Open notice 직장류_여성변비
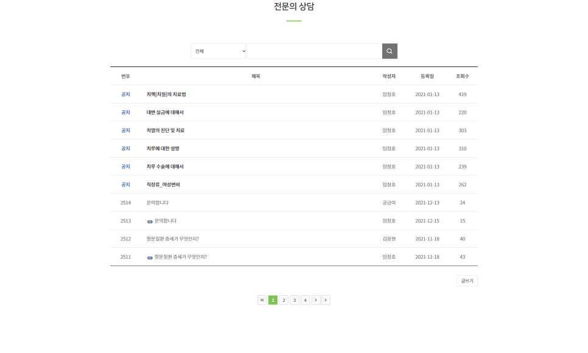The width and height of the screenshot is (588, 353). pos(163,184)
